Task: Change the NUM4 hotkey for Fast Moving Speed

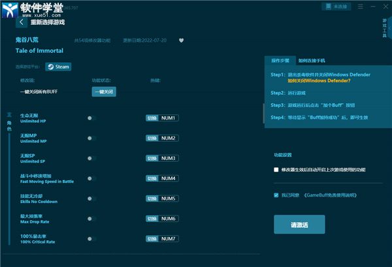Action: click(x=170, y=178)
